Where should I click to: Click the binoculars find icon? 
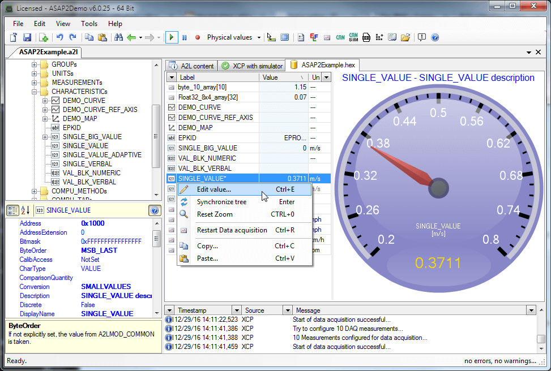(x=119, y=37)
